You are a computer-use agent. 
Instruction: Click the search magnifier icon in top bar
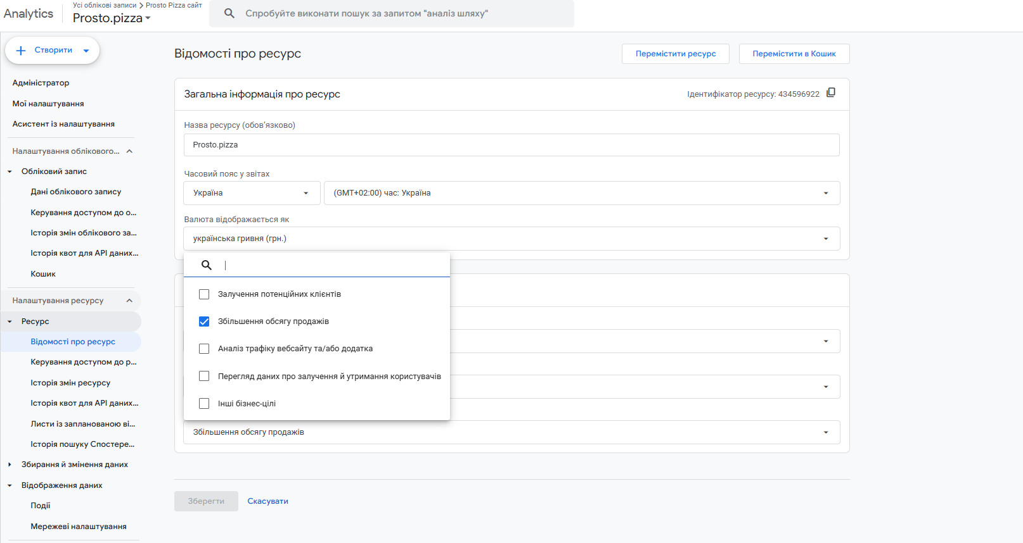pyautogui.click(x=229, y=13)
